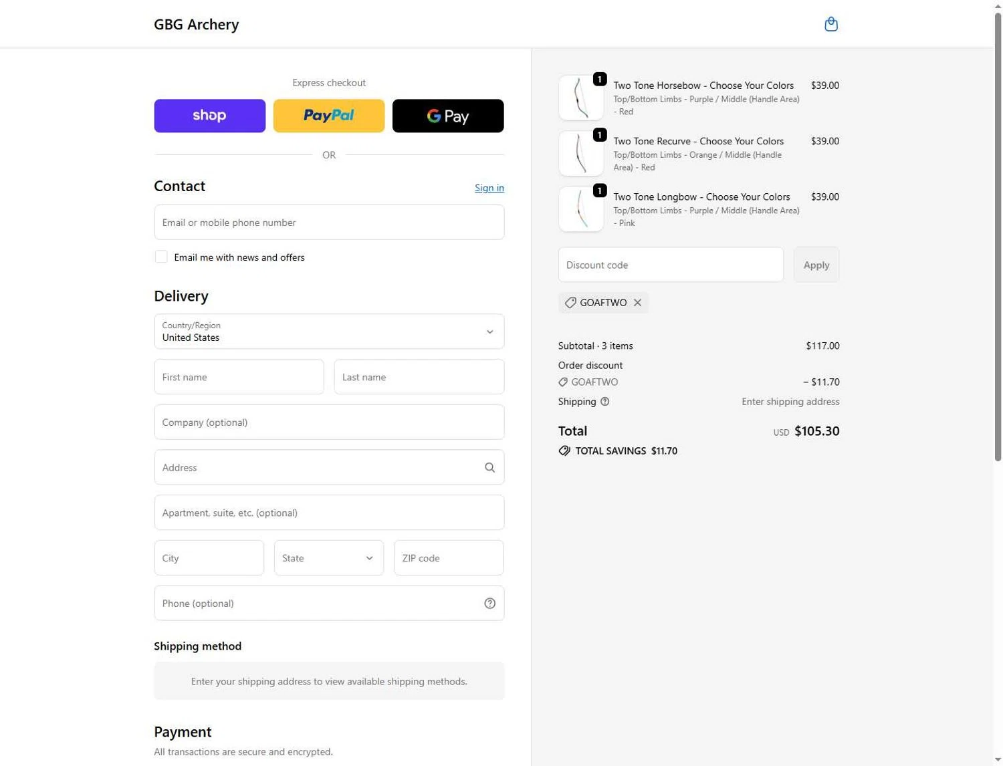
Task: Click the Order discount GOAFTWO tag icon
Action: [x=563, y=382]
